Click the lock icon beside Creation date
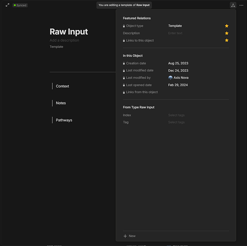Viewport: 247px width, 246px height. [x=124, y=63]
